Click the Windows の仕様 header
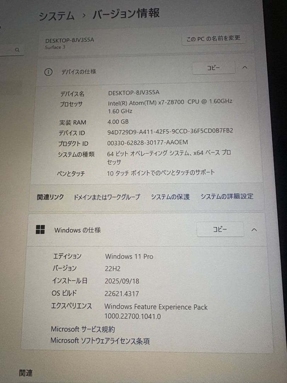The width and height of the screenshot is (287, 383). tap(146, 229)
